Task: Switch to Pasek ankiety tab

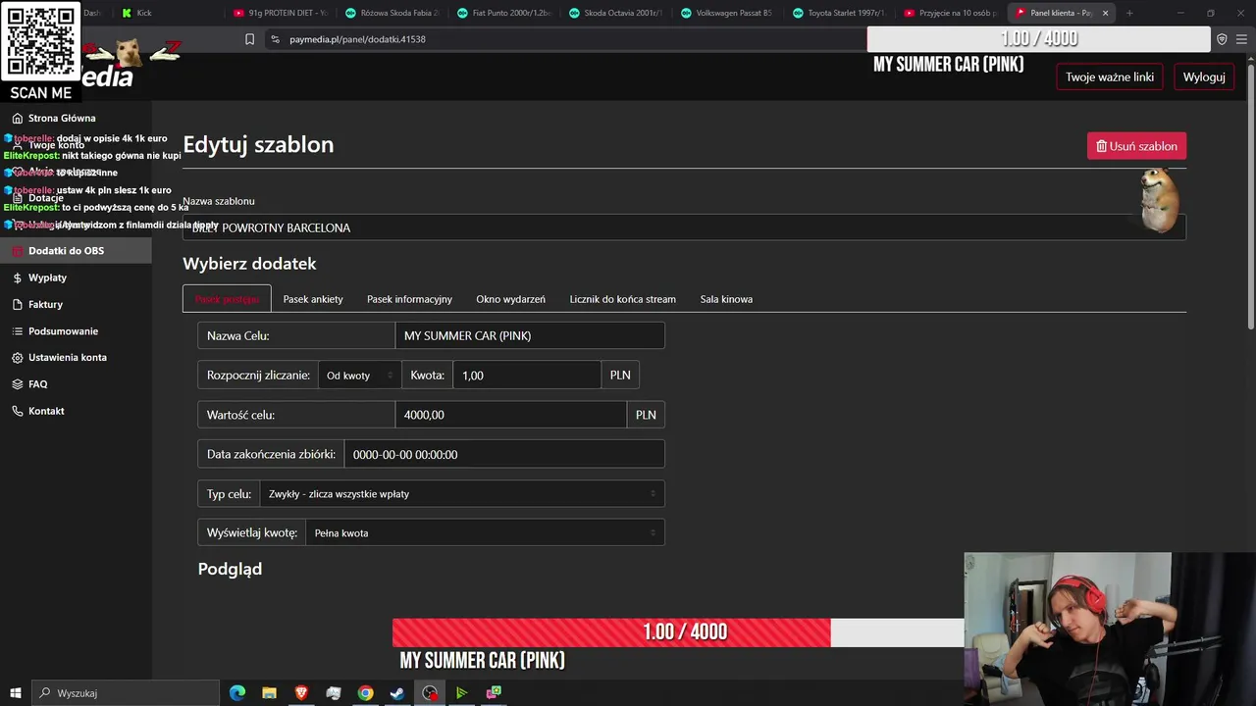Action: click(x=313, y=299)
